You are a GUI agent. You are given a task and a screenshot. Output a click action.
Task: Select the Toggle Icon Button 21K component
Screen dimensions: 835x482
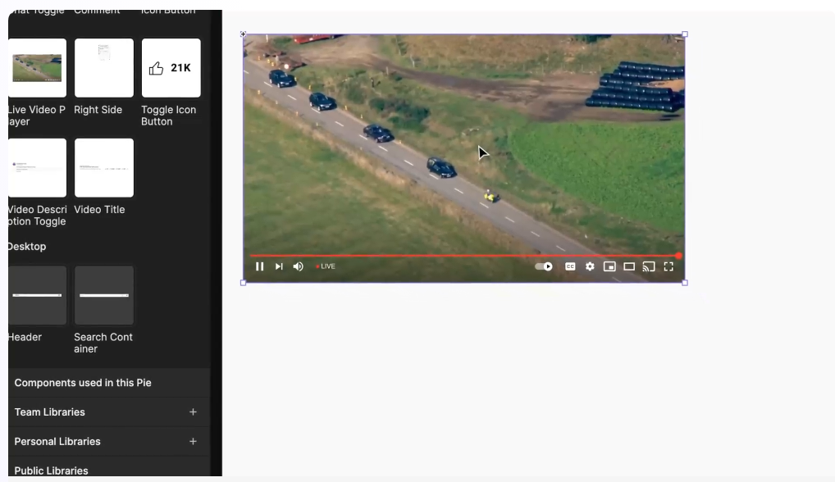pos(171,68)
